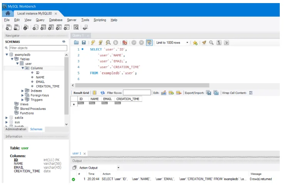Viewport: 284px width, 188px height.
Task: Reconnect to DBMS icon
Action: [85, 27]
